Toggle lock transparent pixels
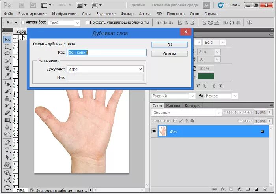This screenshot has width=276, height=194. [x=175, y=121]
